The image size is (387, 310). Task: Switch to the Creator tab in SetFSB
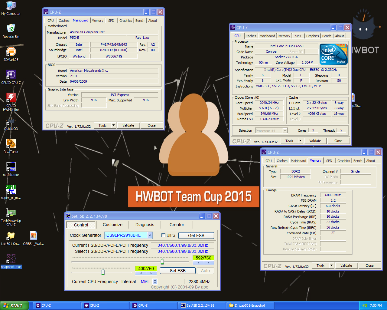(x=177, y=225)
